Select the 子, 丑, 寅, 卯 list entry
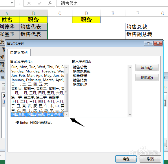 click(37, 106)
